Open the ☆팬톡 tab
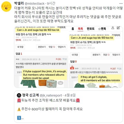124x124 pixels. point(102,29)
